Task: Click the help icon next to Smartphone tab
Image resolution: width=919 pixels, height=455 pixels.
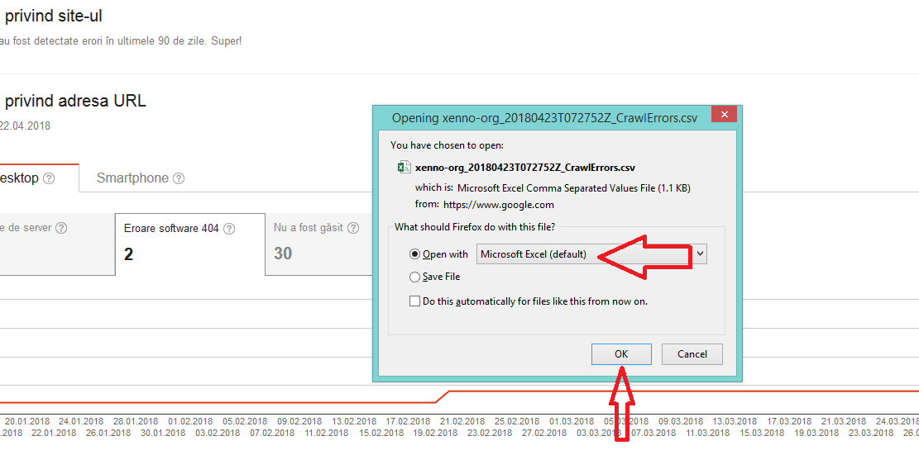Action: pyautogui.click(x=179, y=178)
